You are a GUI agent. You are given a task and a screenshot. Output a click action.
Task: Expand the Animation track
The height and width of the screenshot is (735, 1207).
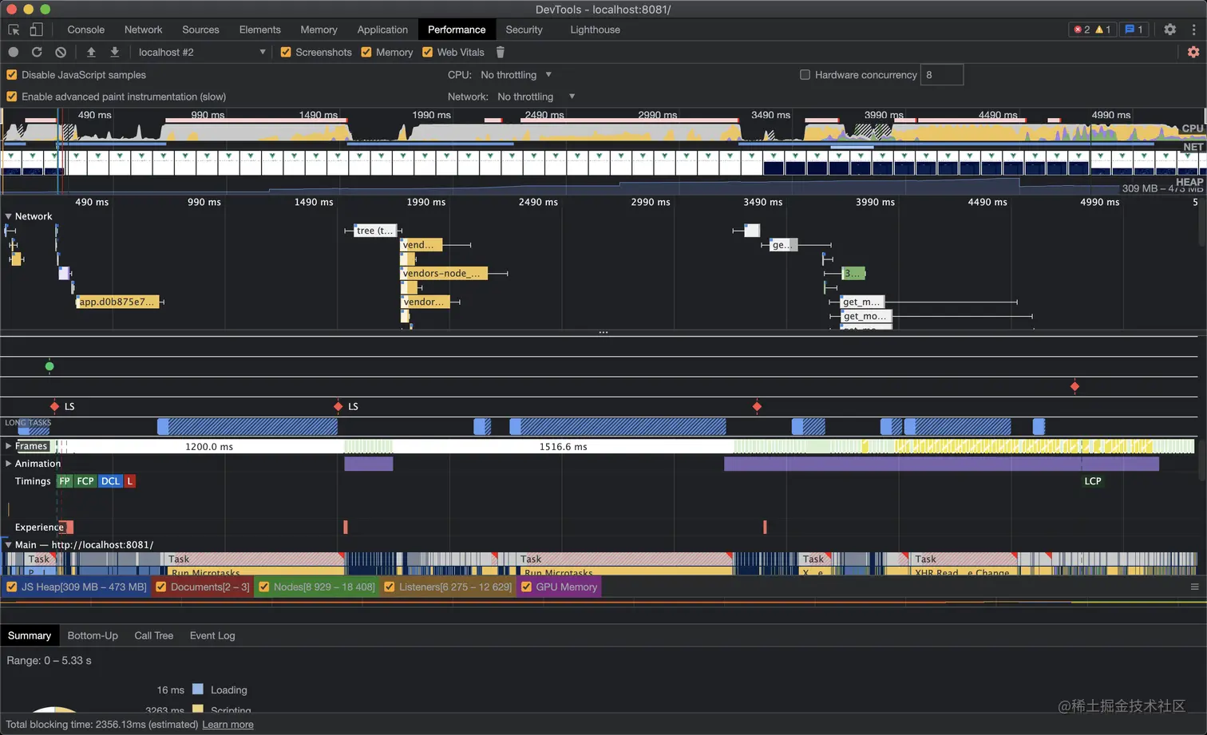[9, 464]
